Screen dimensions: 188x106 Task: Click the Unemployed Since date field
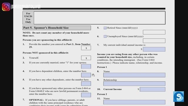click(154, 41)
